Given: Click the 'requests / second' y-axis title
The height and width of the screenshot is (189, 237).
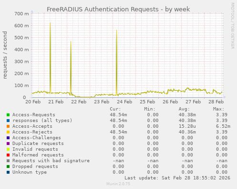Looking at the screenshot, I should coord(5,55).
